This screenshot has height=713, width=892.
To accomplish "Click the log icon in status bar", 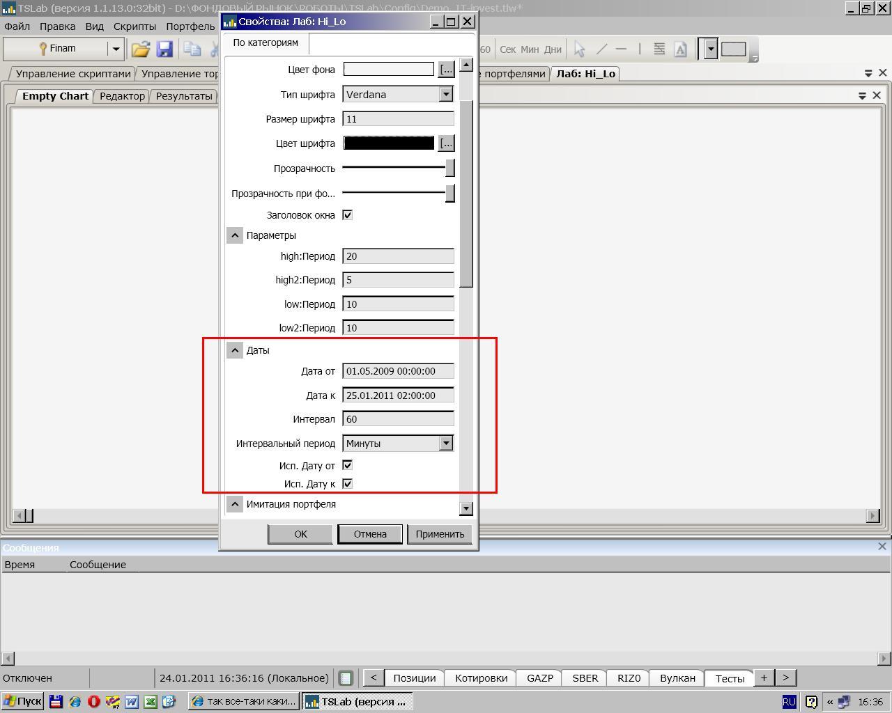I will 346,677.
